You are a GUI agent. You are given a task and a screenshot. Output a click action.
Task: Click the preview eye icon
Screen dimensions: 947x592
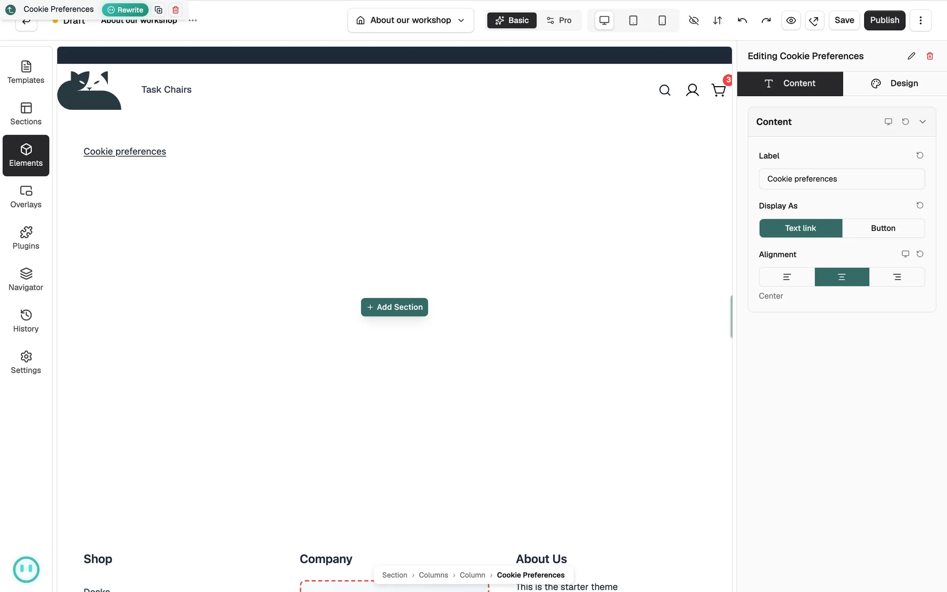pos(791,20)
